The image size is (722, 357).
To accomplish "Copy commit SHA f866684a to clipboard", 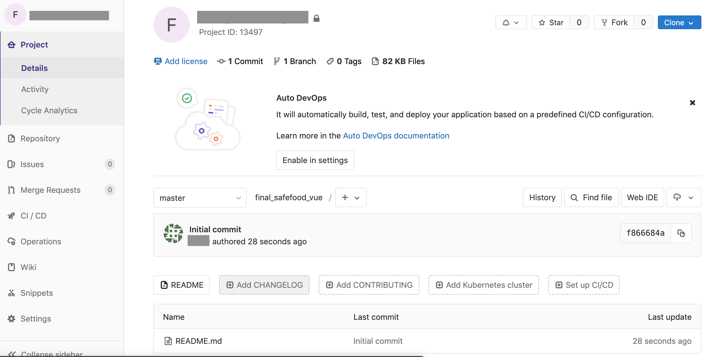I will click(681, 233).
